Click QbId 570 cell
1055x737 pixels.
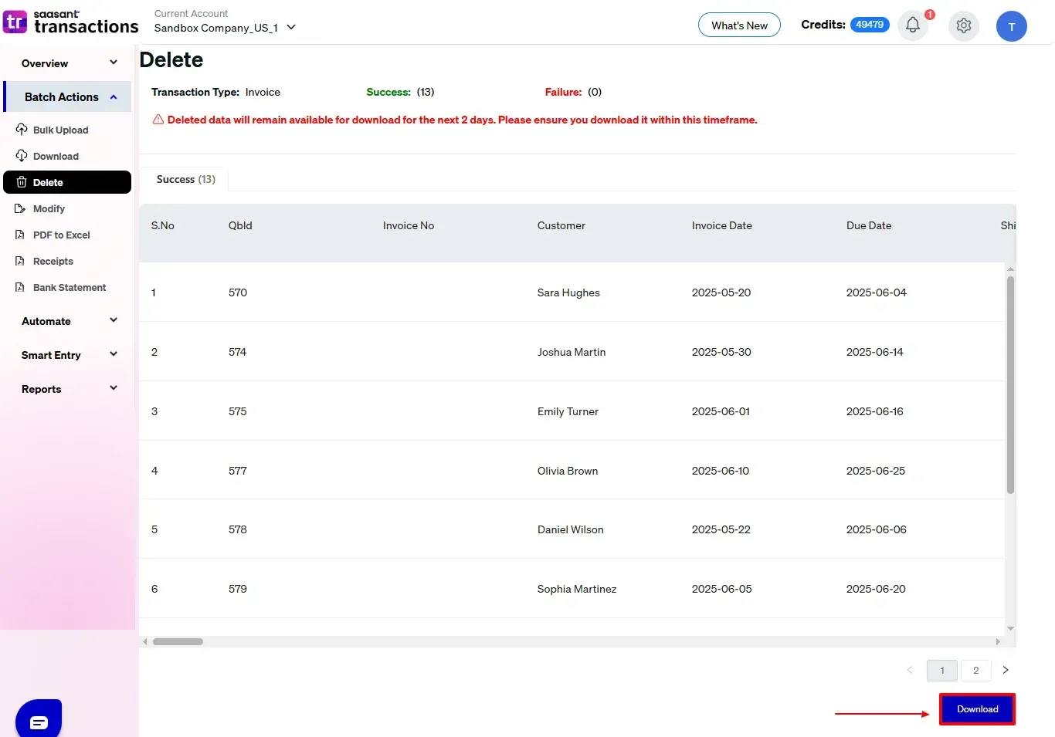click(237, 292)
